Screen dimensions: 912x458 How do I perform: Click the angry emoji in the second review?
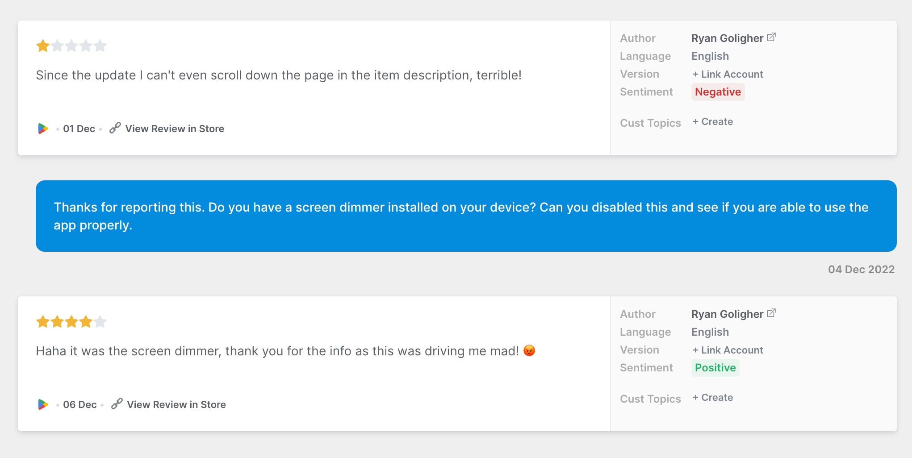(529, 350)
